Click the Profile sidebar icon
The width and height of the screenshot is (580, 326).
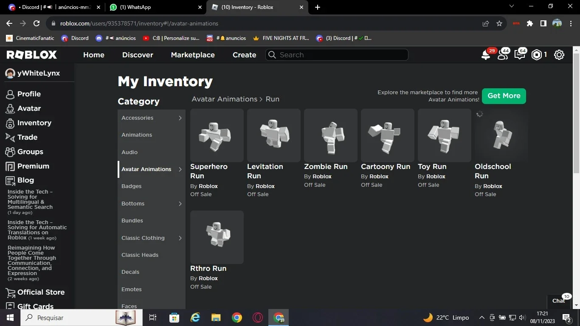pyautogui.click(x=10, y=94)
